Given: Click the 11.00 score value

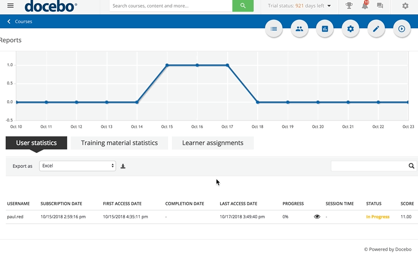Looking at the screenshot, I should click(x=406, y=217).
